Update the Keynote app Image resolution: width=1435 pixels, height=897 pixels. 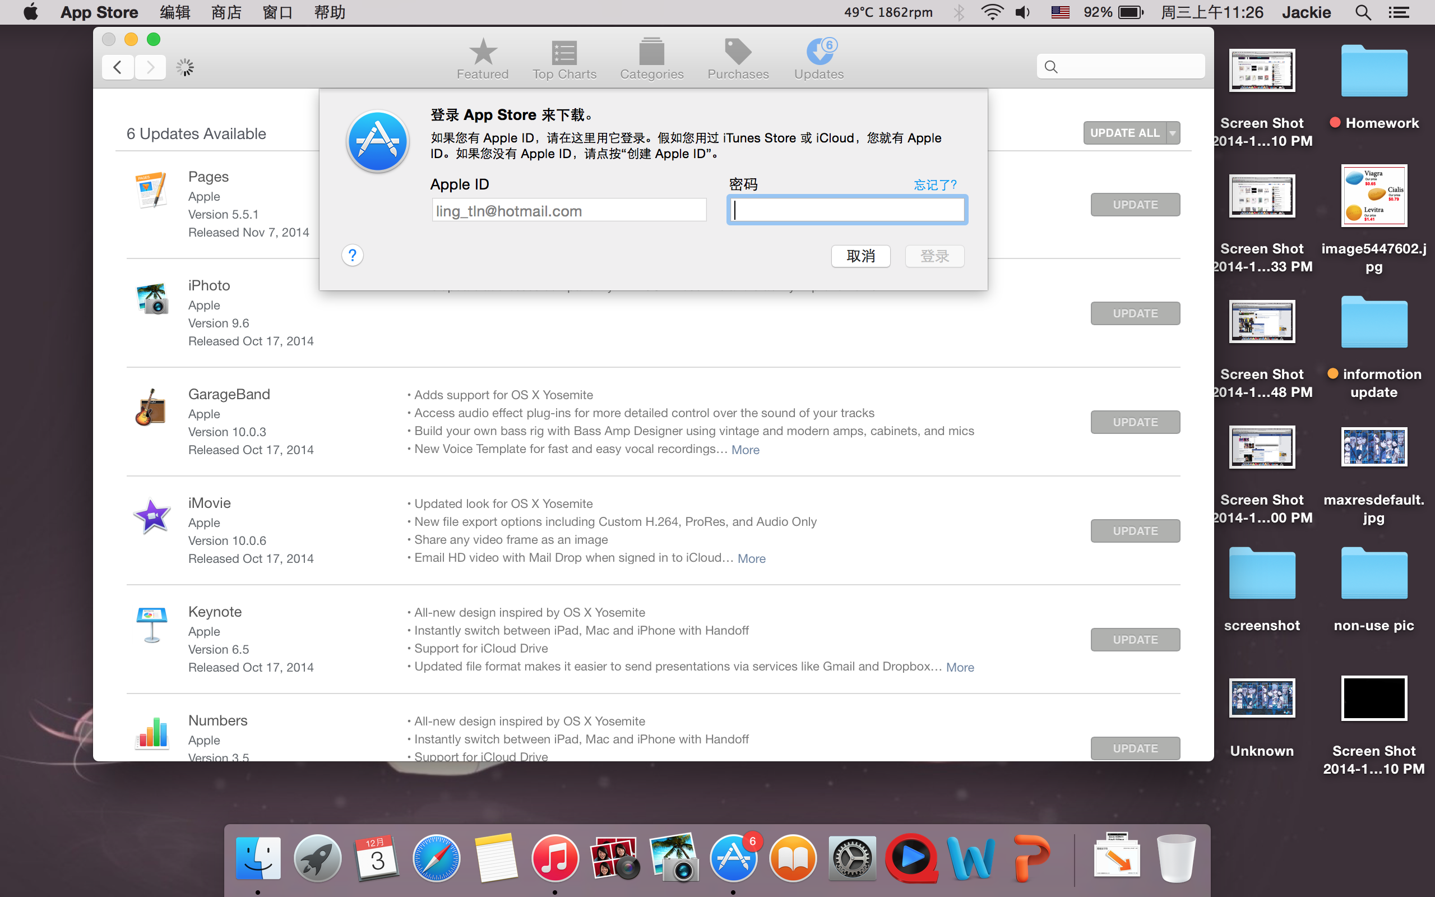tap(1135, 640)
